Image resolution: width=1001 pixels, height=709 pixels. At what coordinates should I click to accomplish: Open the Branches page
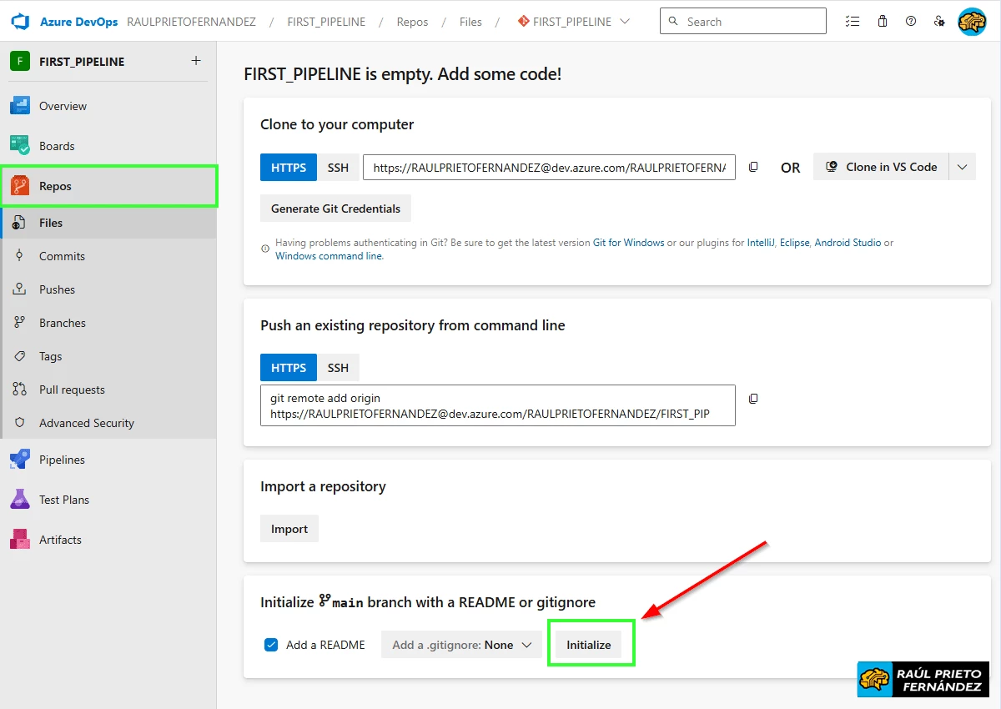[63, 322]
